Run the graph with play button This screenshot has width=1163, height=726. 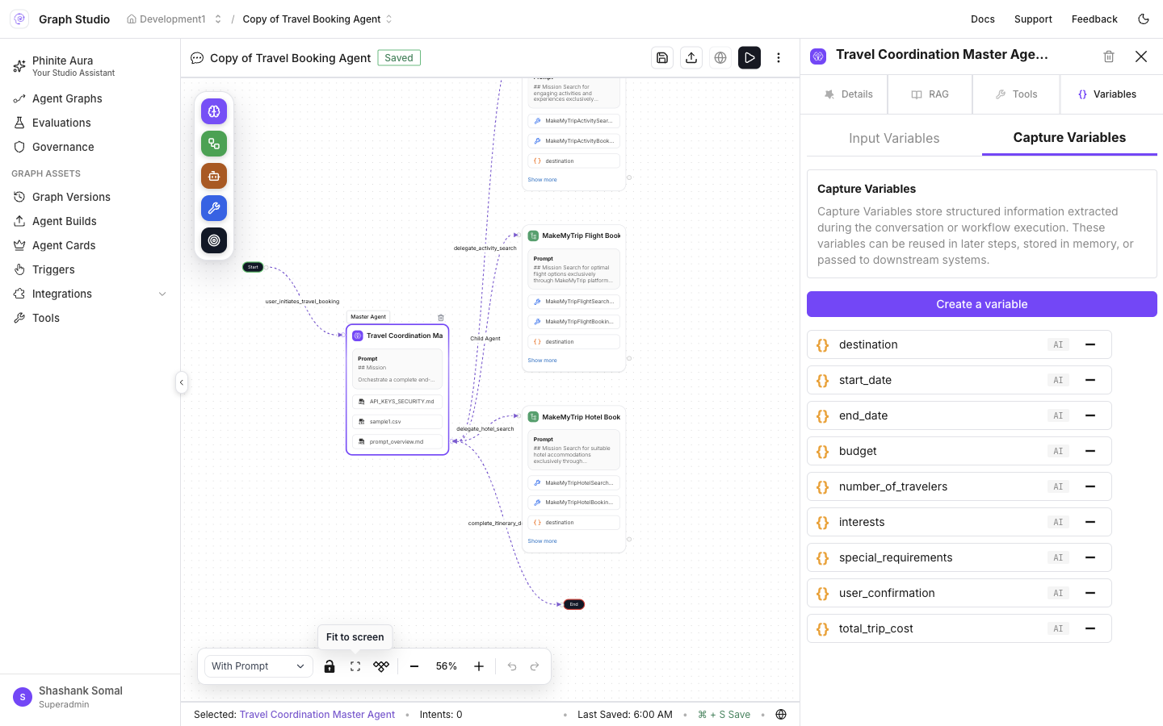[749, 58]
